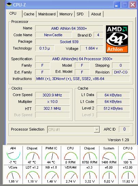Click the VCore voltage gauge
This screenshot has height=186, width=138.
(13, 174)
